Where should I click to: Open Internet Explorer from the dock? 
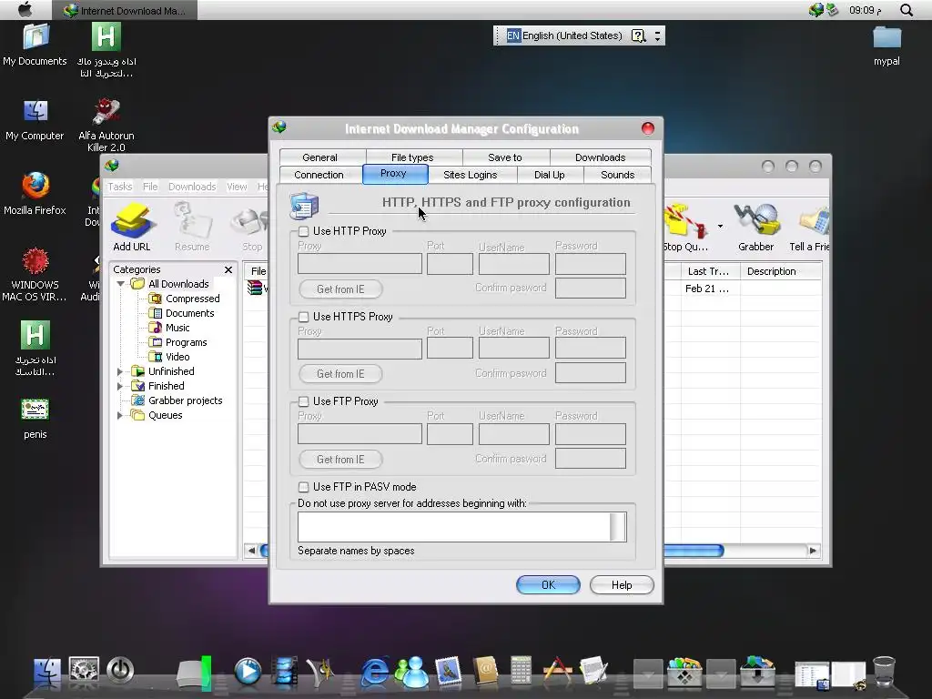(x=375, y=672)
